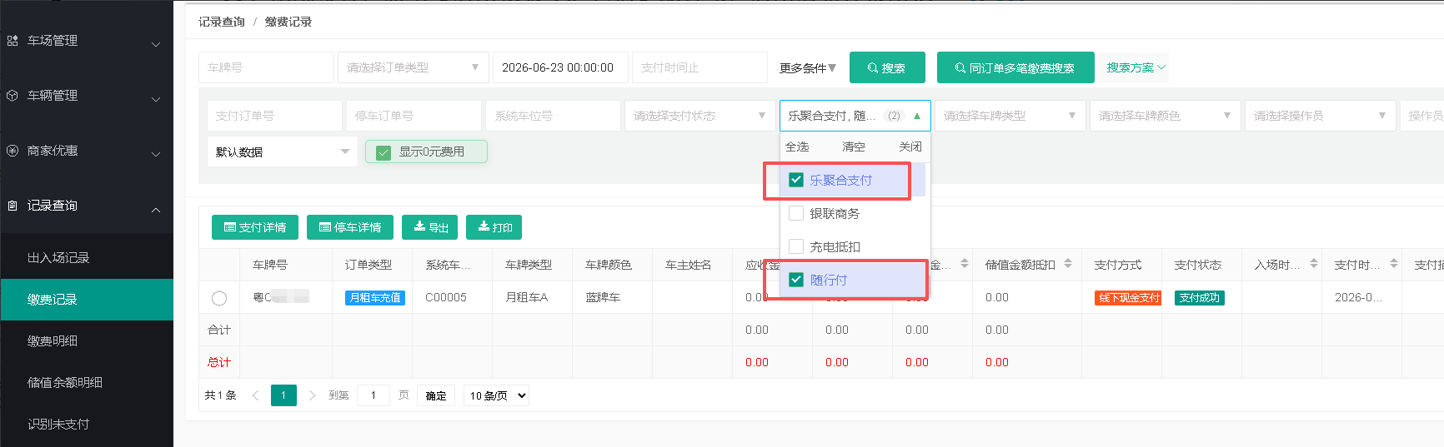The width and height of the screenshot is (1444, 447).
Task: Click the 车场管理 sidebar icon
Action: coord(13,40)
